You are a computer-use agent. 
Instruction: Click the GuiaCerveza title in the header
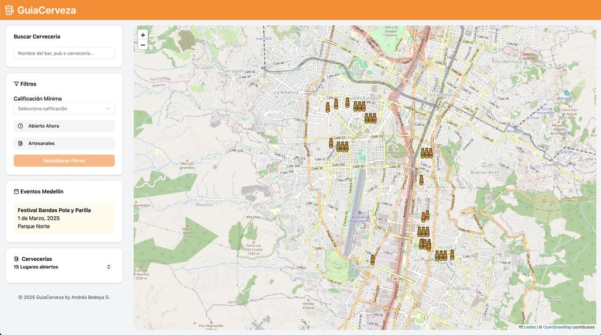pos(46,10)
